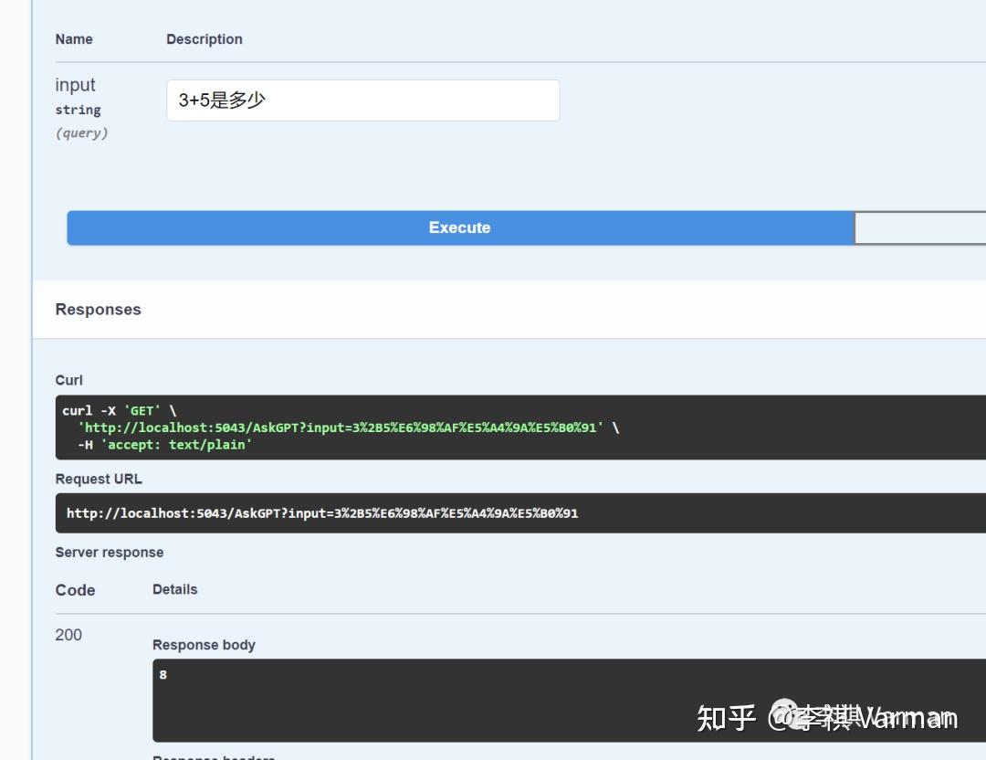Viewport: 986px width, 760px height.
Task: Click the 'Request URL' label
Action: (x=99, y=479)
